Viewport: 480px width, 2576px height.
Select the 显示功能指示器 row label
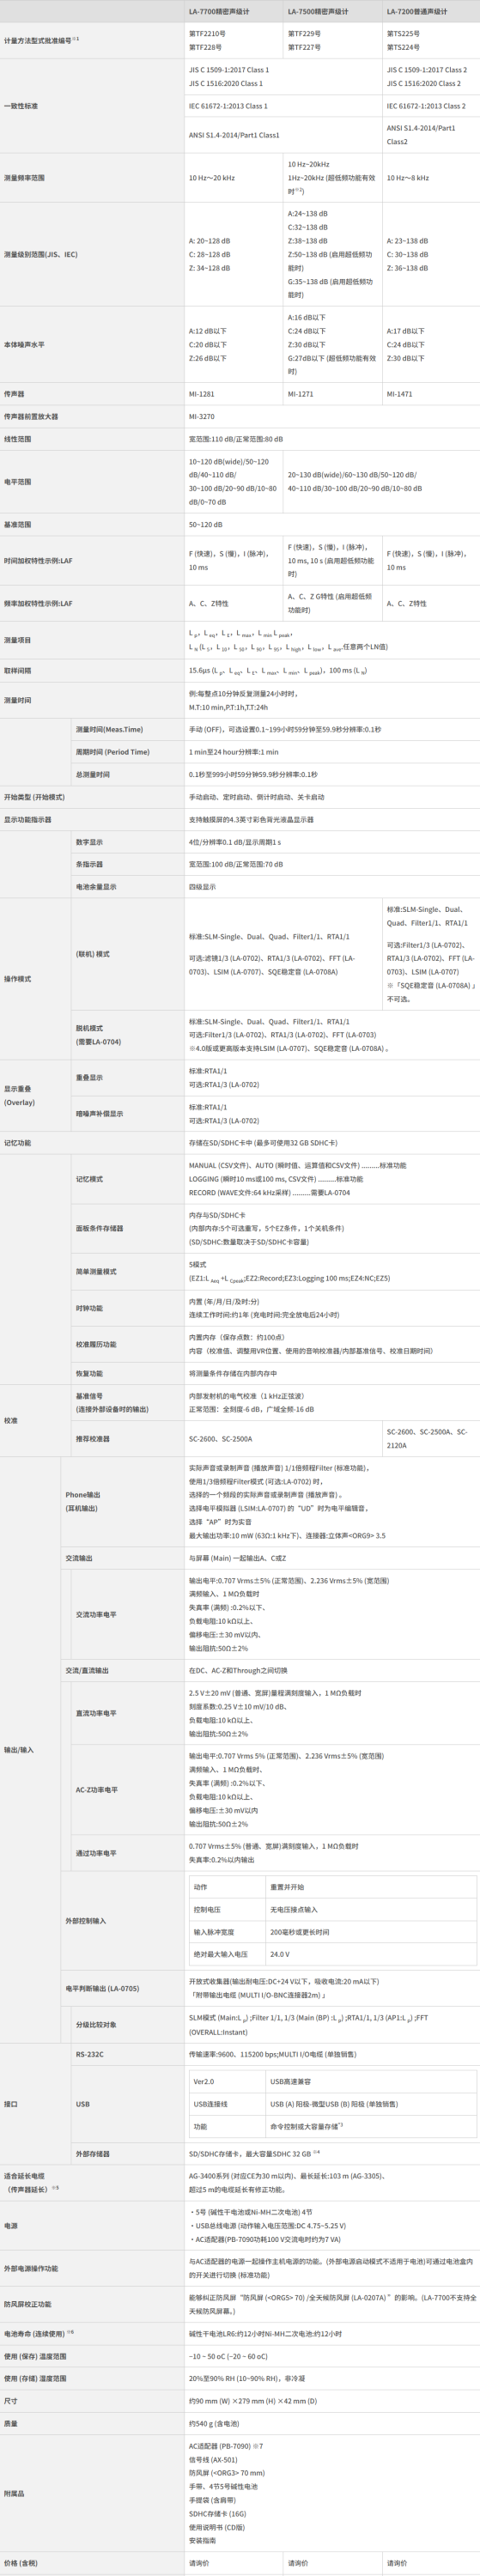pos(28,820)
